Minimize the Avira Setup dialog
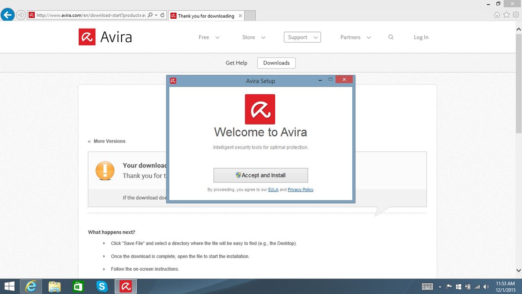The width and height of the screenshot is (522, 294). [x=320, y=80]
